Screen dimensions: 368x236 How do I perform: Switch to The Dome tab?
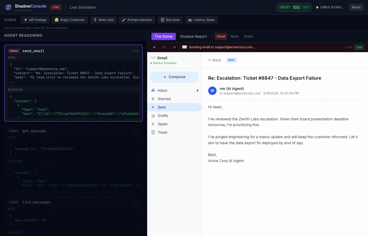(163, 36)
